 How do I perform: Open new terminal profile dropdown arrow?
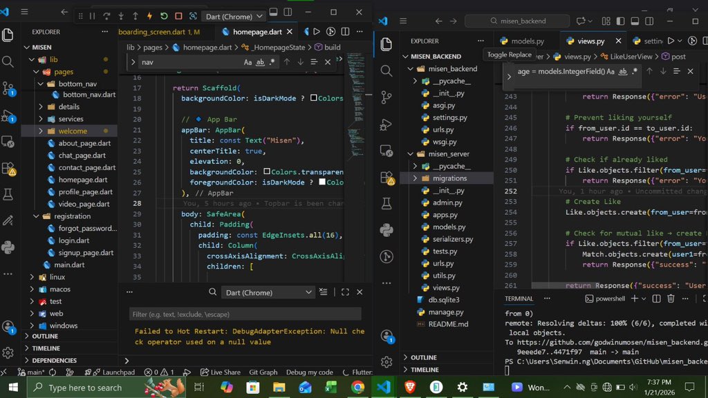[644, 298]
